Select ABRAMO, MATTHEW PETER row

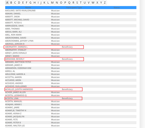tap(18, 62)
